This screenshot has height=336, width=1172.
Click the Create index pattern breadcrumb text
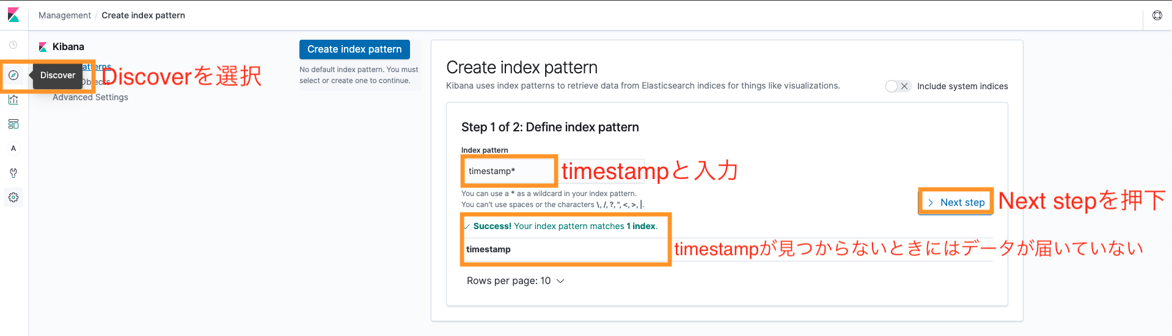tap(144, 15)
